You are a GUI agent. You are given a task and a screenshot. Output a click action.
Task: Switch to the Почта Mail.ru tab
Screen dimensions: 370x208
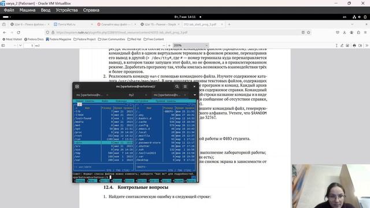click(73, 24)
